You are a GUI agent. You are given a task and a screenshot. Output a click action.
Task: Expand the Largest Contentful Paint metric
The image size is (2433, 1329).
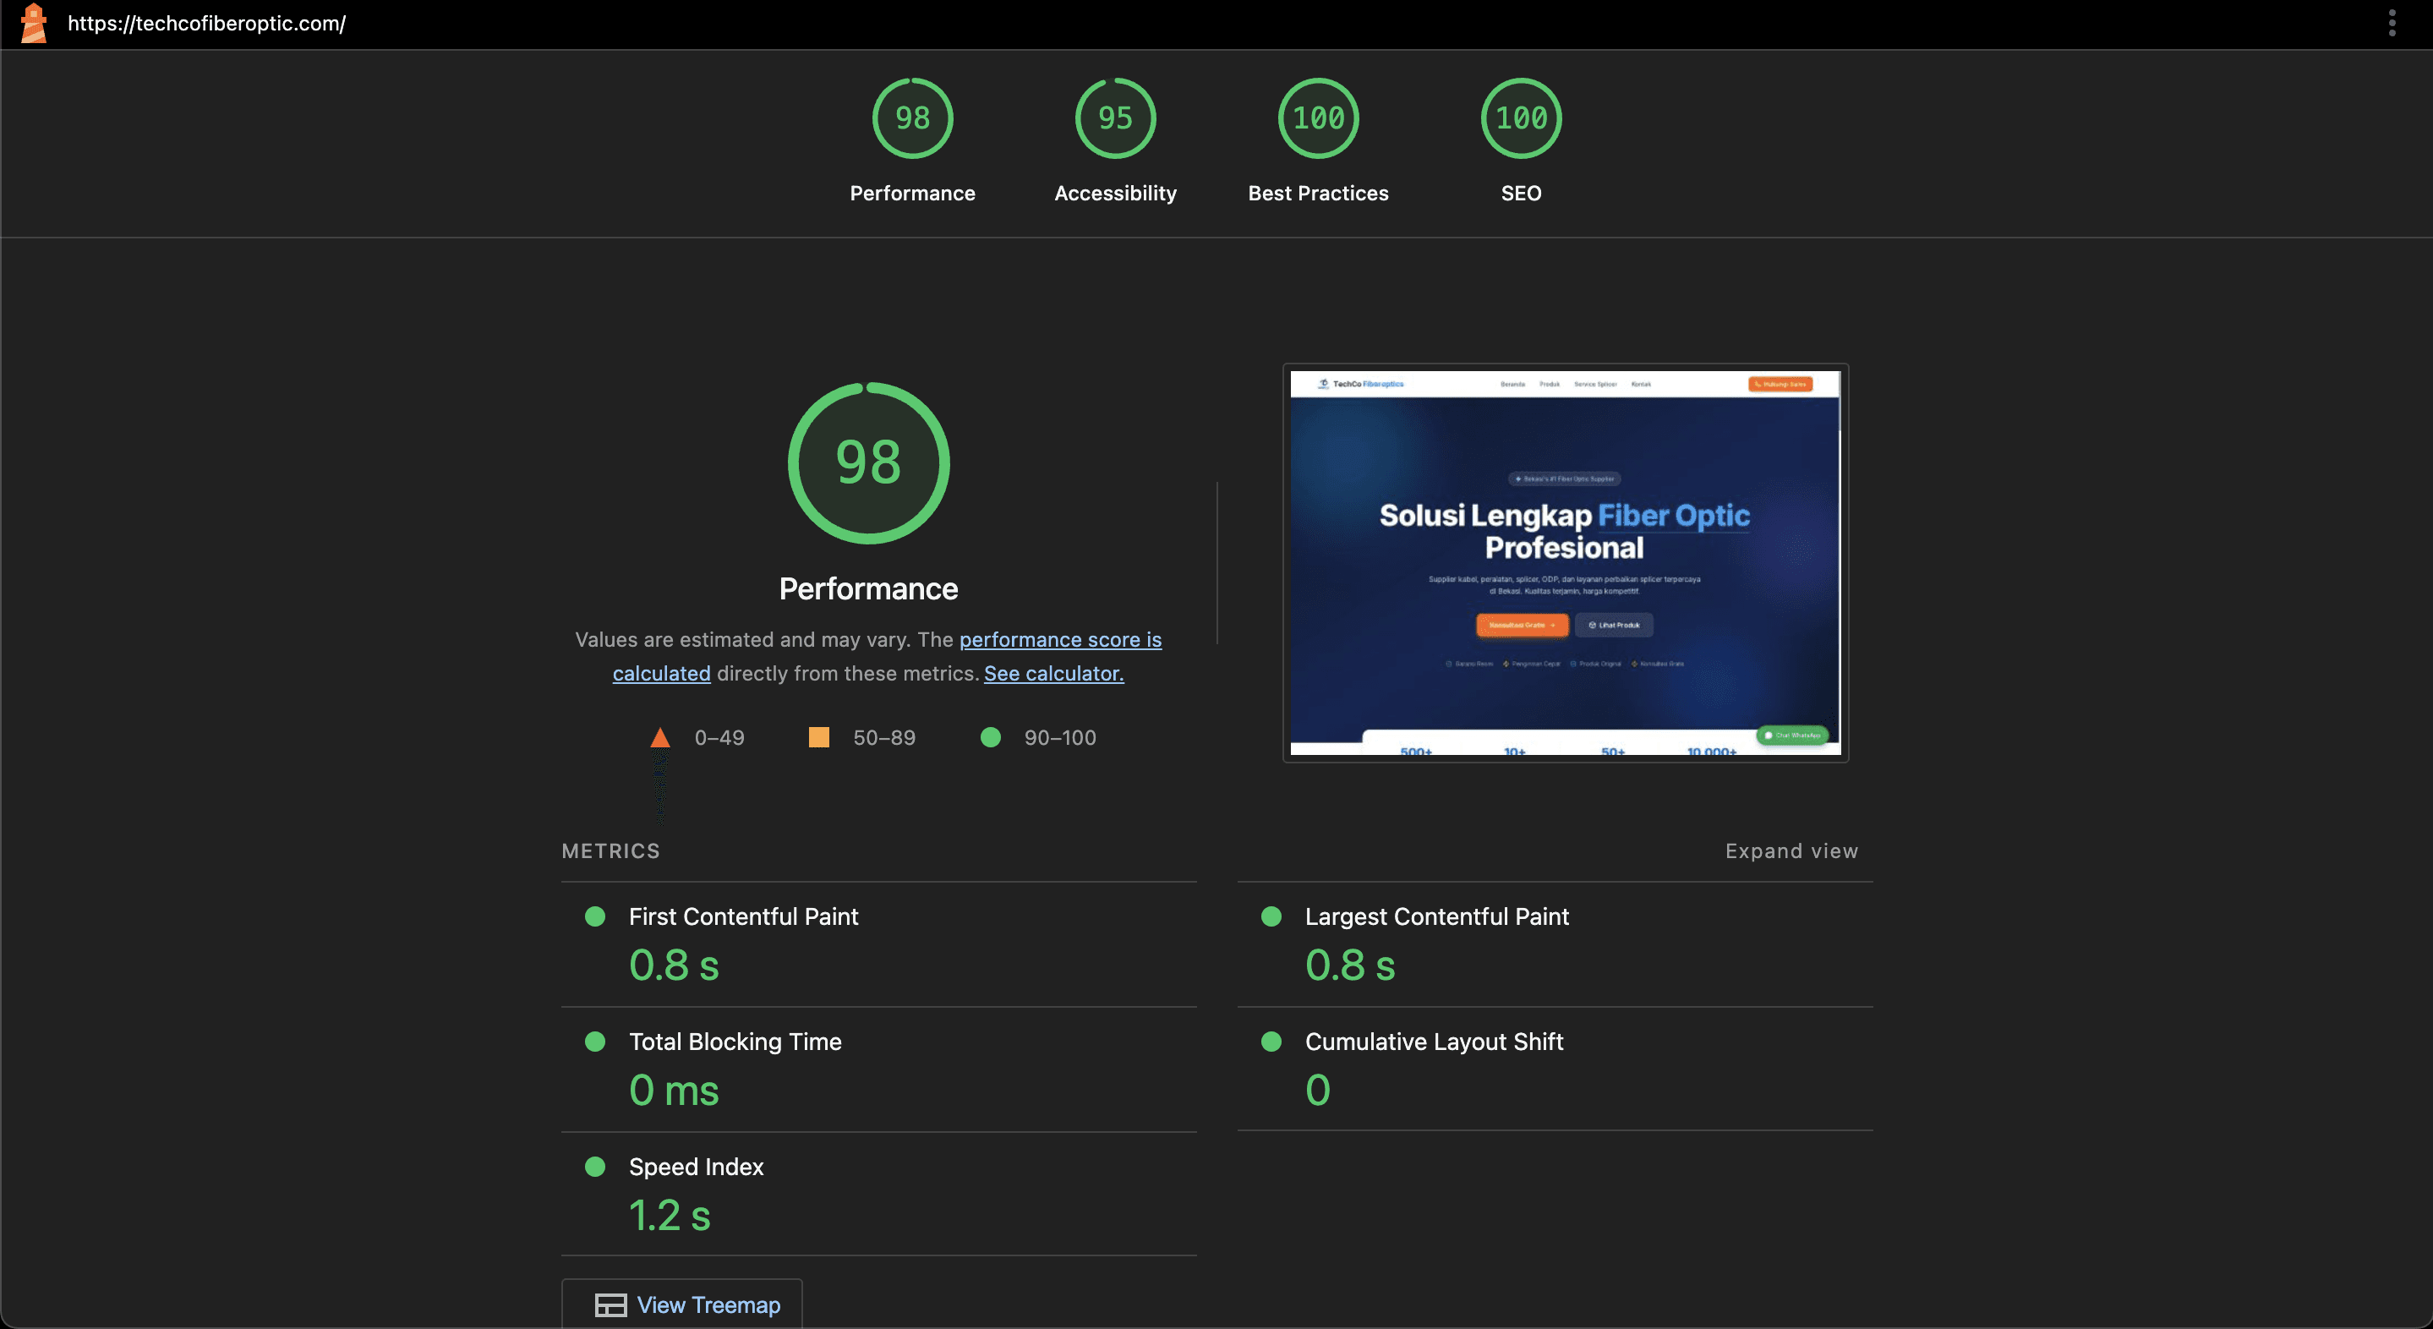(x=1435, y=916)
